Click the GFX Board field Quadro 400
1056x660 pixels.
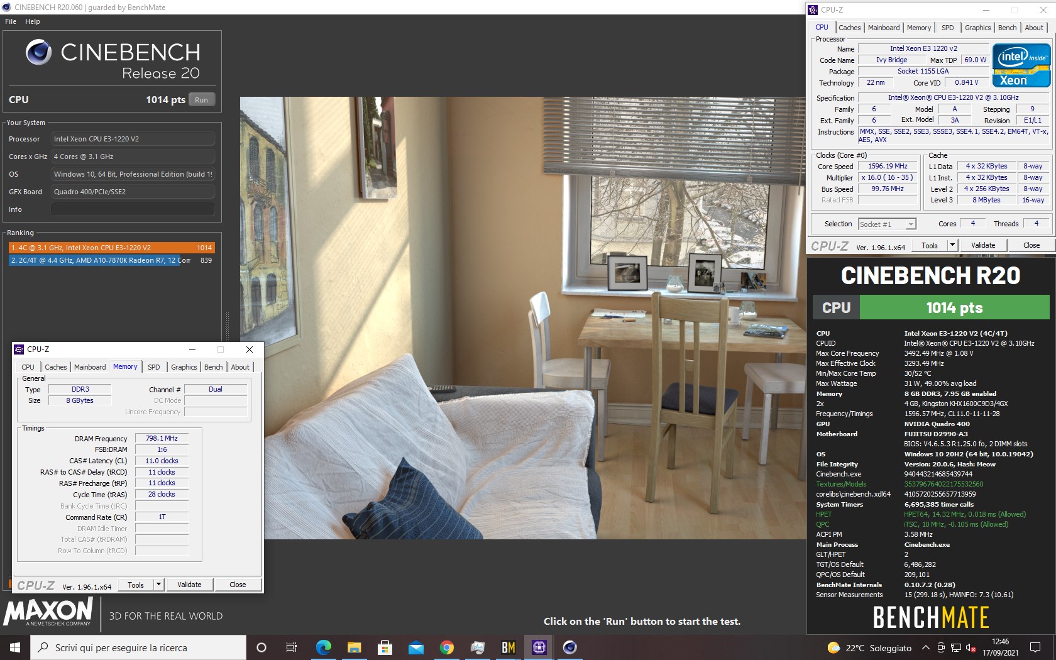133,192
